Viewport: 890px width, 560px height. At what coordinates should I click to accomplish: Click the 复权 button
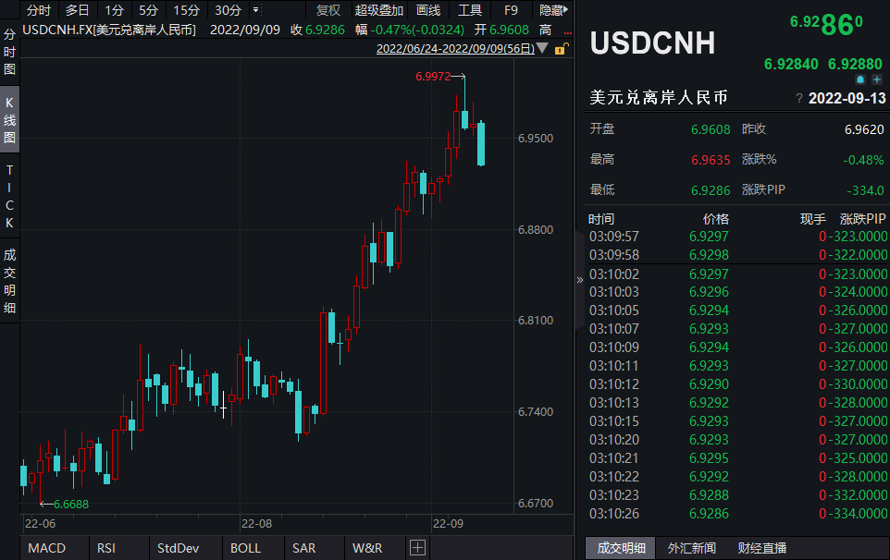tap(328, 9)
